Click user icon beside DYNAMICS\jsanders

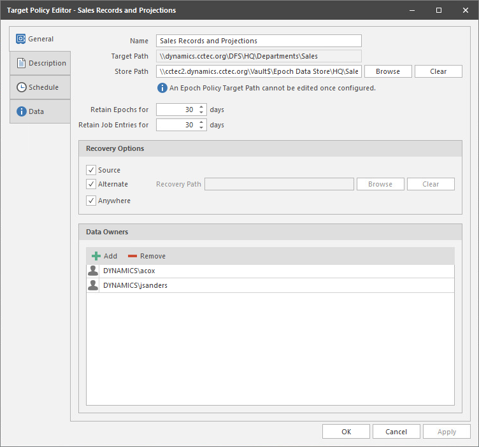coord(93,286)
